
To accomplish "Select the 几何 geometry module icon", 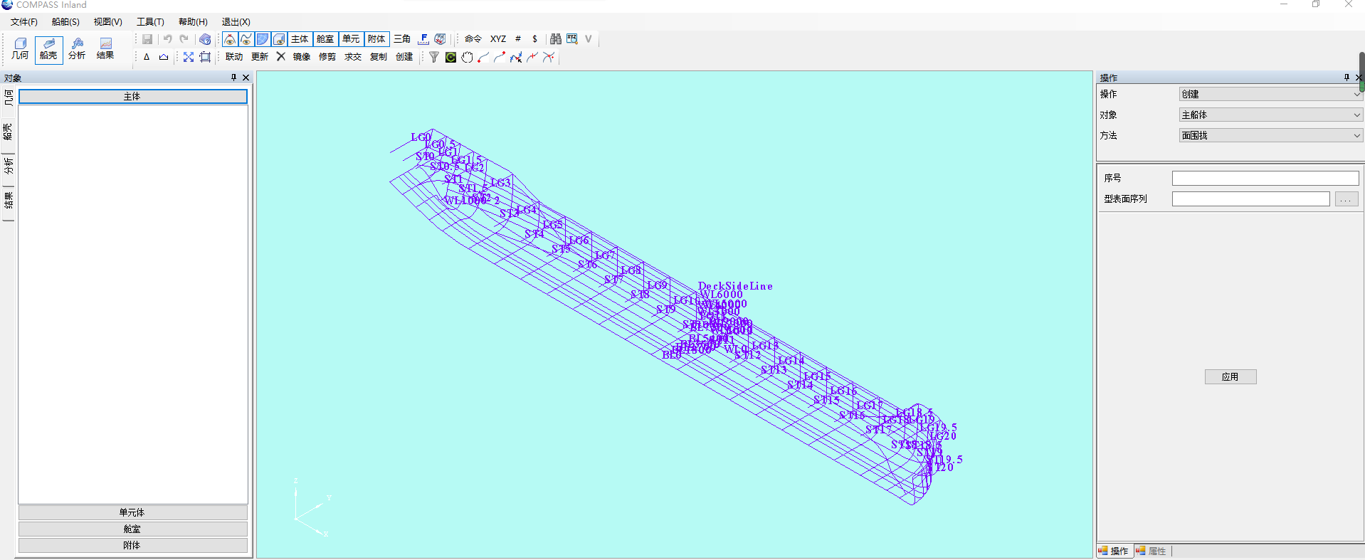I will click(x=20, y=48).
